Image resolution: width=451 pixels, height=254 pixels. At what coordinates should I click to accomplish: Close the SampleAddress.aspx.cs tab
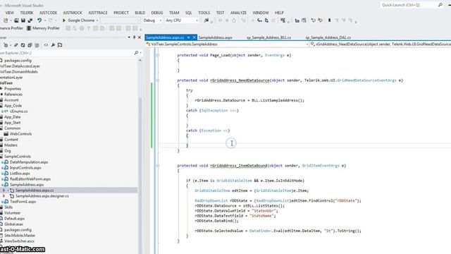[x=194, y=37]
